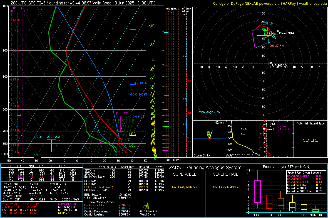Click the MBURST = 12 value
Screen dimensions: 328x218
59,193
